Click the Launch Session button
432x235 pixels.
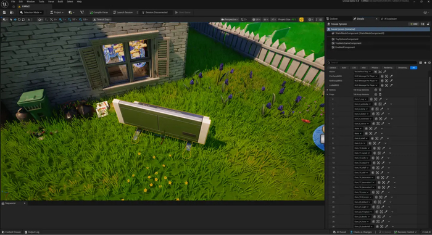[123, 12]
